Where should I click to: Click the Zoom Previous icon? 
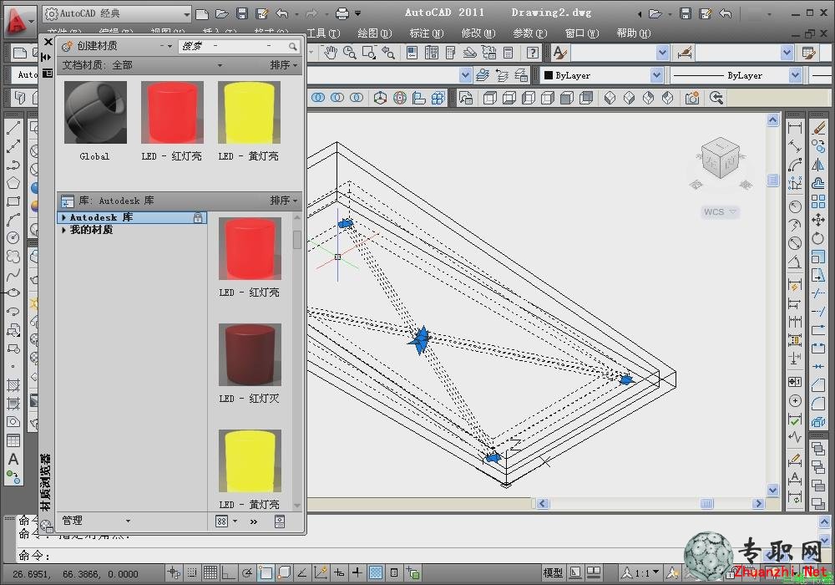point(388,53)
